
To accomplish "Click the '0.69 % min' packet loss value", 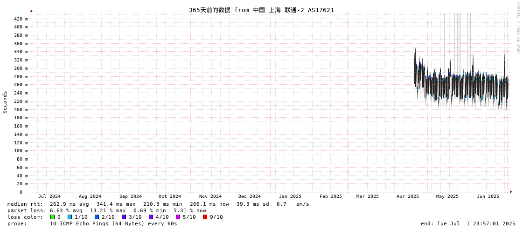I will click(149, 211).
